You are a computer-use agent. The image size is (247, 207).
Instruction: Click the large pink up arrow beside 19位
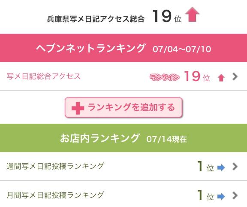192,14
